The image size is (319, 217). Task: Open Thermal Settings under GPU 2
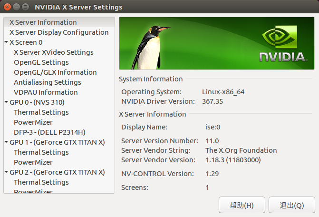(x=41, y=182)
